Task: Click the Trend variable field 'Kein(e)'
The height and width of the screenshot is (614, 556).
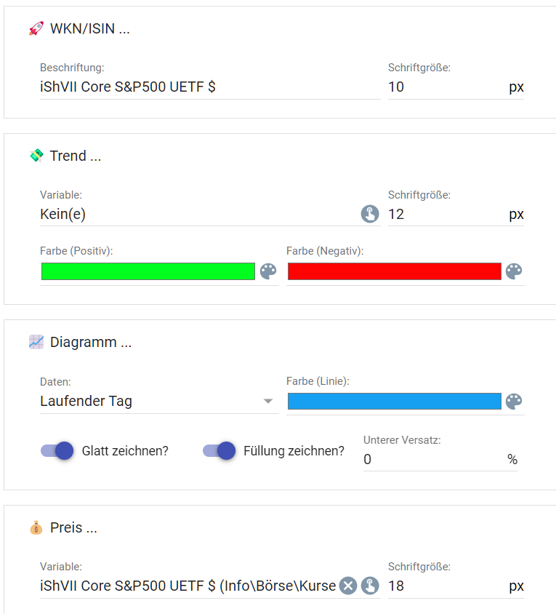Action: [x=198, y=215]
